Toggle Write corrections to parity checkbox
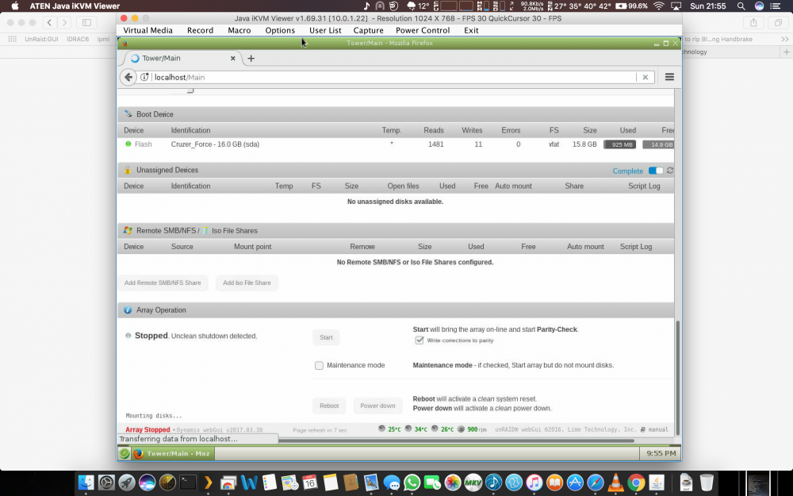 click(419, 340)
